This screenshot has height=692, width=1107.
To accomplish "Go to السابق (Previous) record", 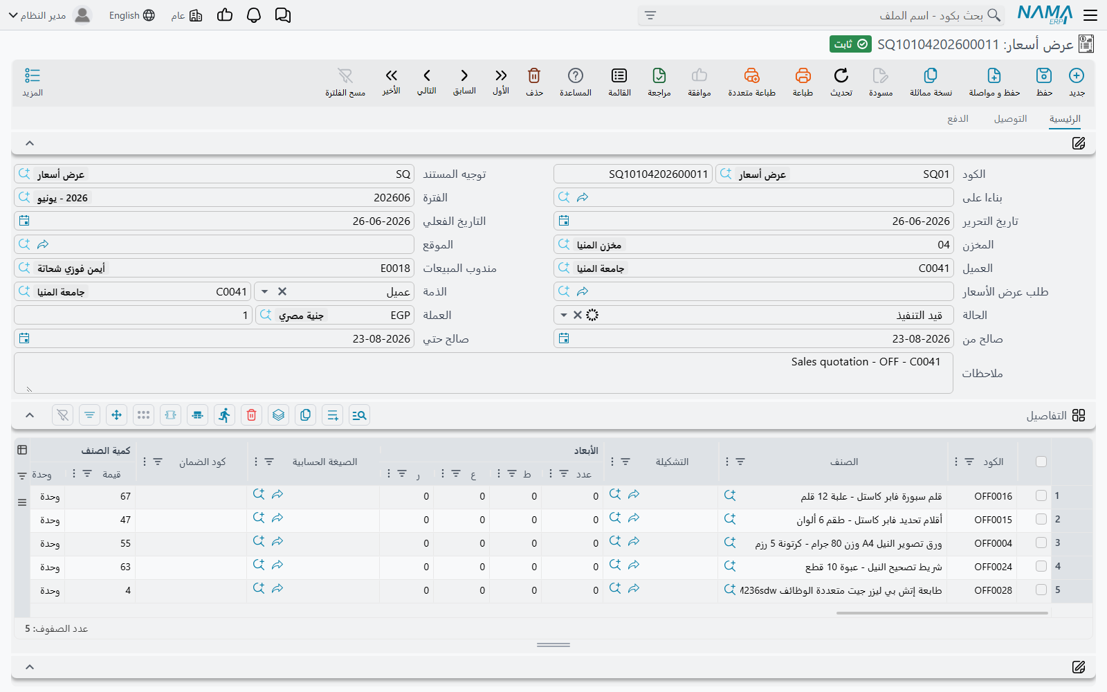I will pos(464,75).
